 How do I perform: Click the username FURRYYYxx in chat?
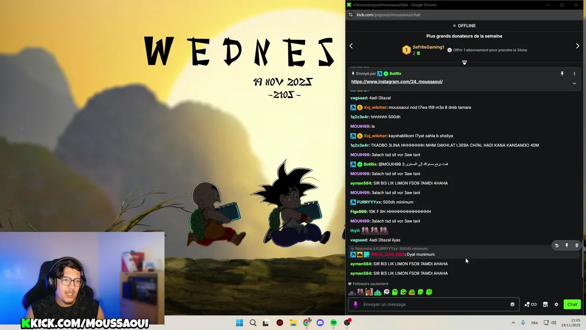pyautogui.click(x=369, y=202)
